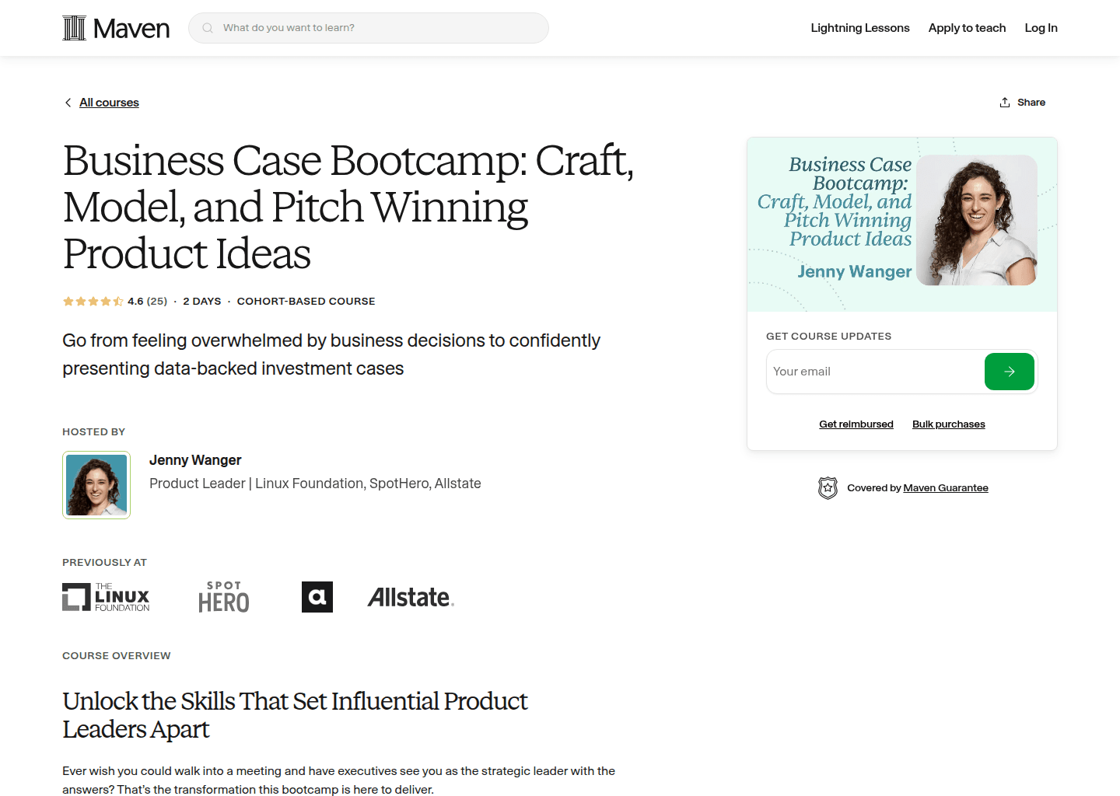Click the Get reimbursed link
The height and width of the screenshot is (796, 1120).
(x=856, y=424)
